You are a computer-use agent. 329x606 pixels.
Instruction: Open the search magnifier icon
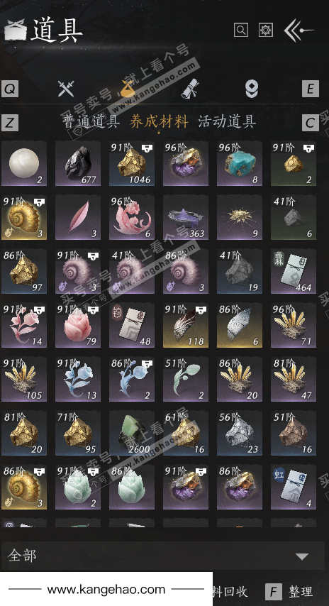(x=240, y=30)
